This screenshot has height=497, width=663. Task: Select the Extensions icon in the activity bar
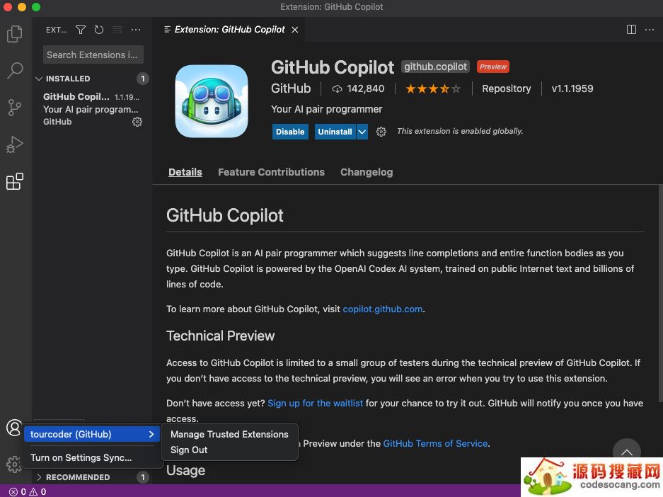(x=15, y=181)
